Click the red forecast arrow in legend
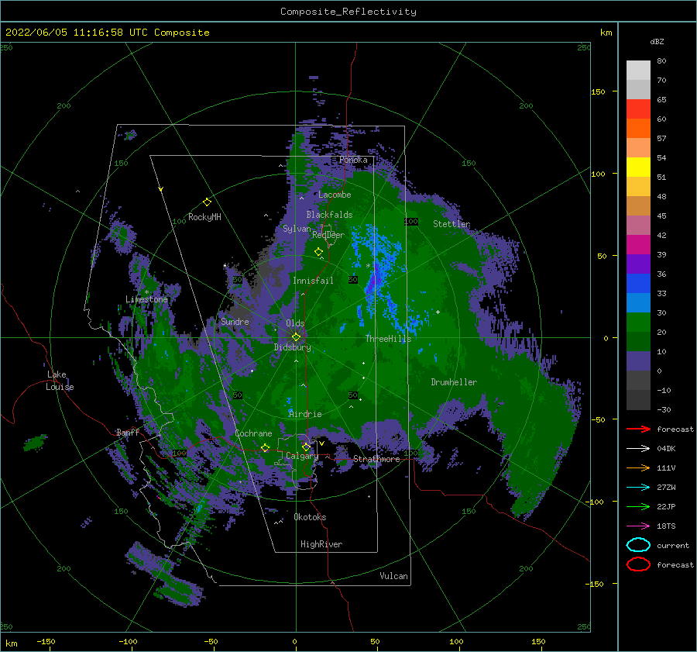This screenshot has width=697, height=652. click(x=638, y=429)
